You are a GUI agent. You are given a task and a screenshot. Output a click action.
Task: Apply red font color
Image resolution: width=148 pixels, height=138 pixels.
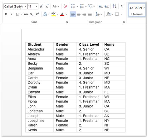coord(62,14)
